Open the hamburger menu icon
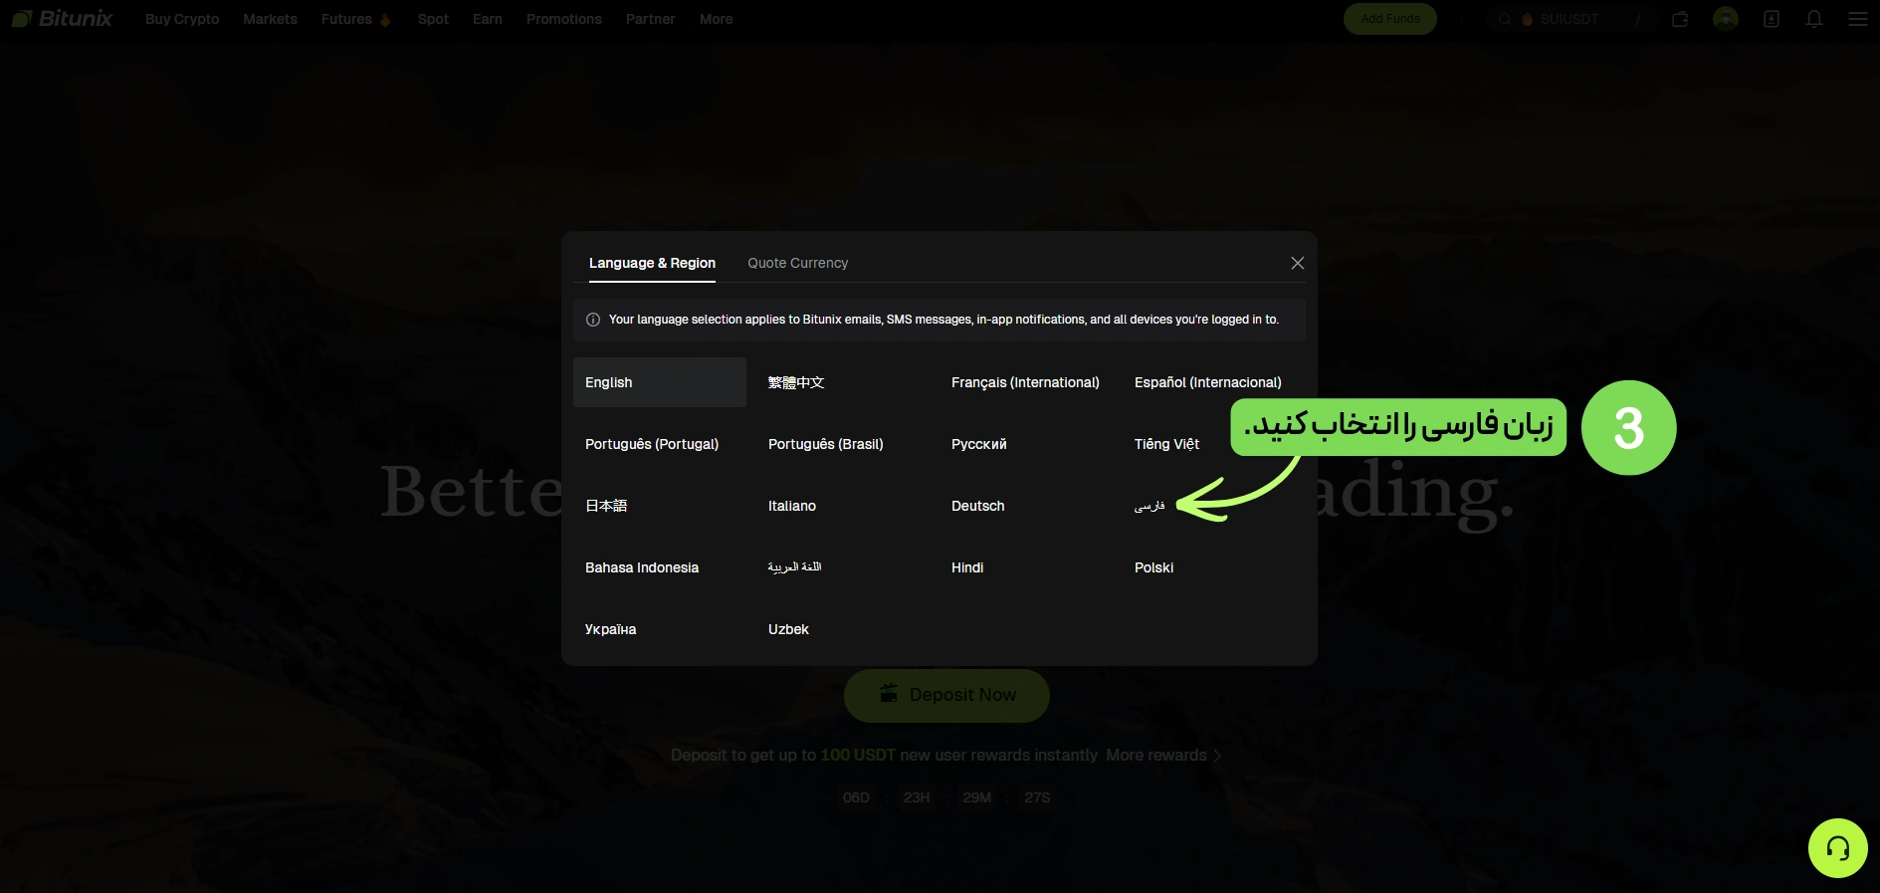The height and width of the screenshot is (893, 1880). click(1858, 19)
